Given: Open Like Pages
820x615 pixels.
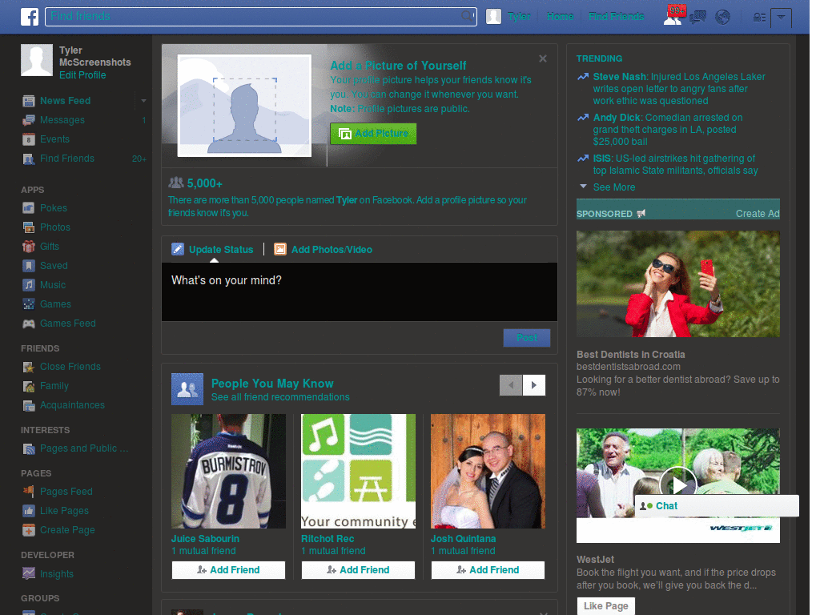Looking at the screenshot, I should 64,511.
